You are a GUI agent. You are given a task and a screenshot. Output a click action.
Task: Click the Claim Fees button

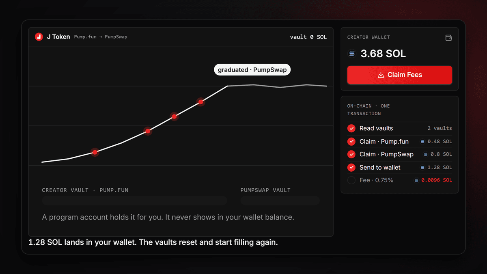(400, 75)
